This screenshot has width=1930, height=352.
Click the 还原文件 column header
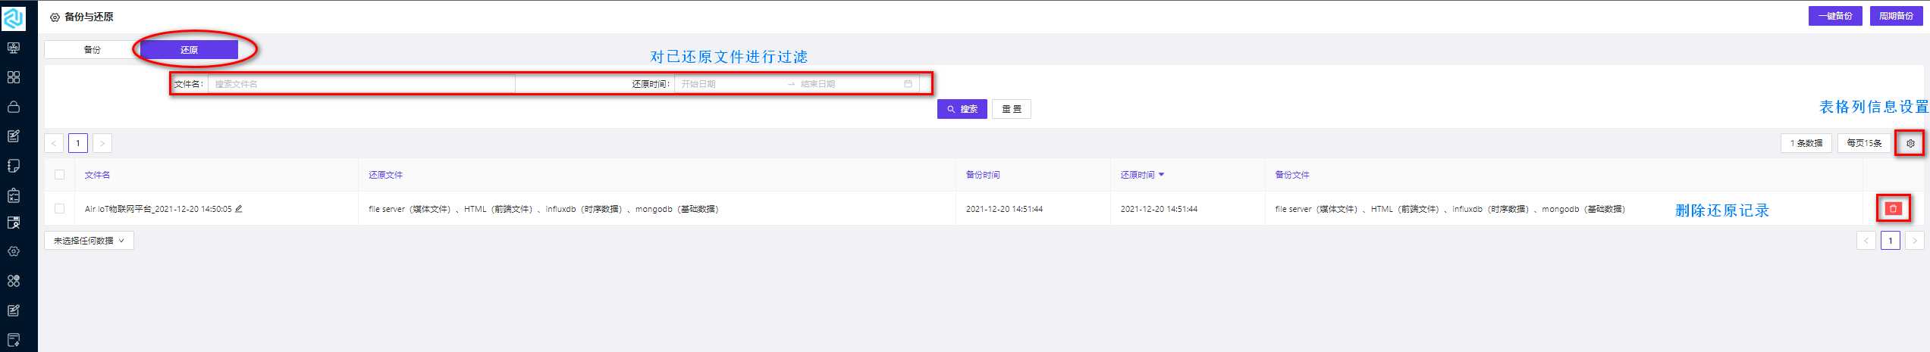(386, 175)
